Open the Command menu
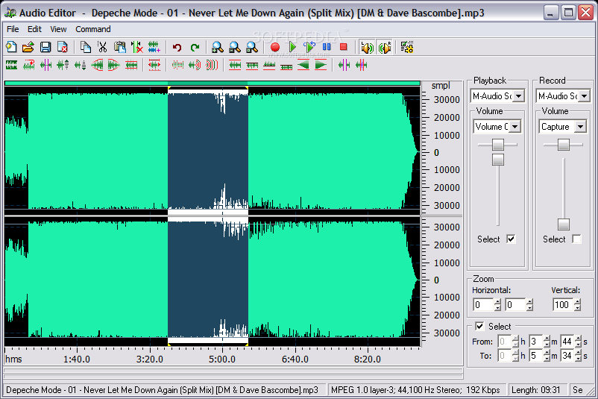Viewport: 598px width, 399px height. pyautogui.click(x=93, y=29)
